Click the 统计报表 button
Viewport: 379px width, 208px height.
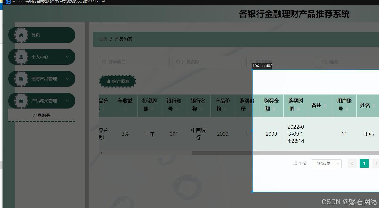(118, 81)
